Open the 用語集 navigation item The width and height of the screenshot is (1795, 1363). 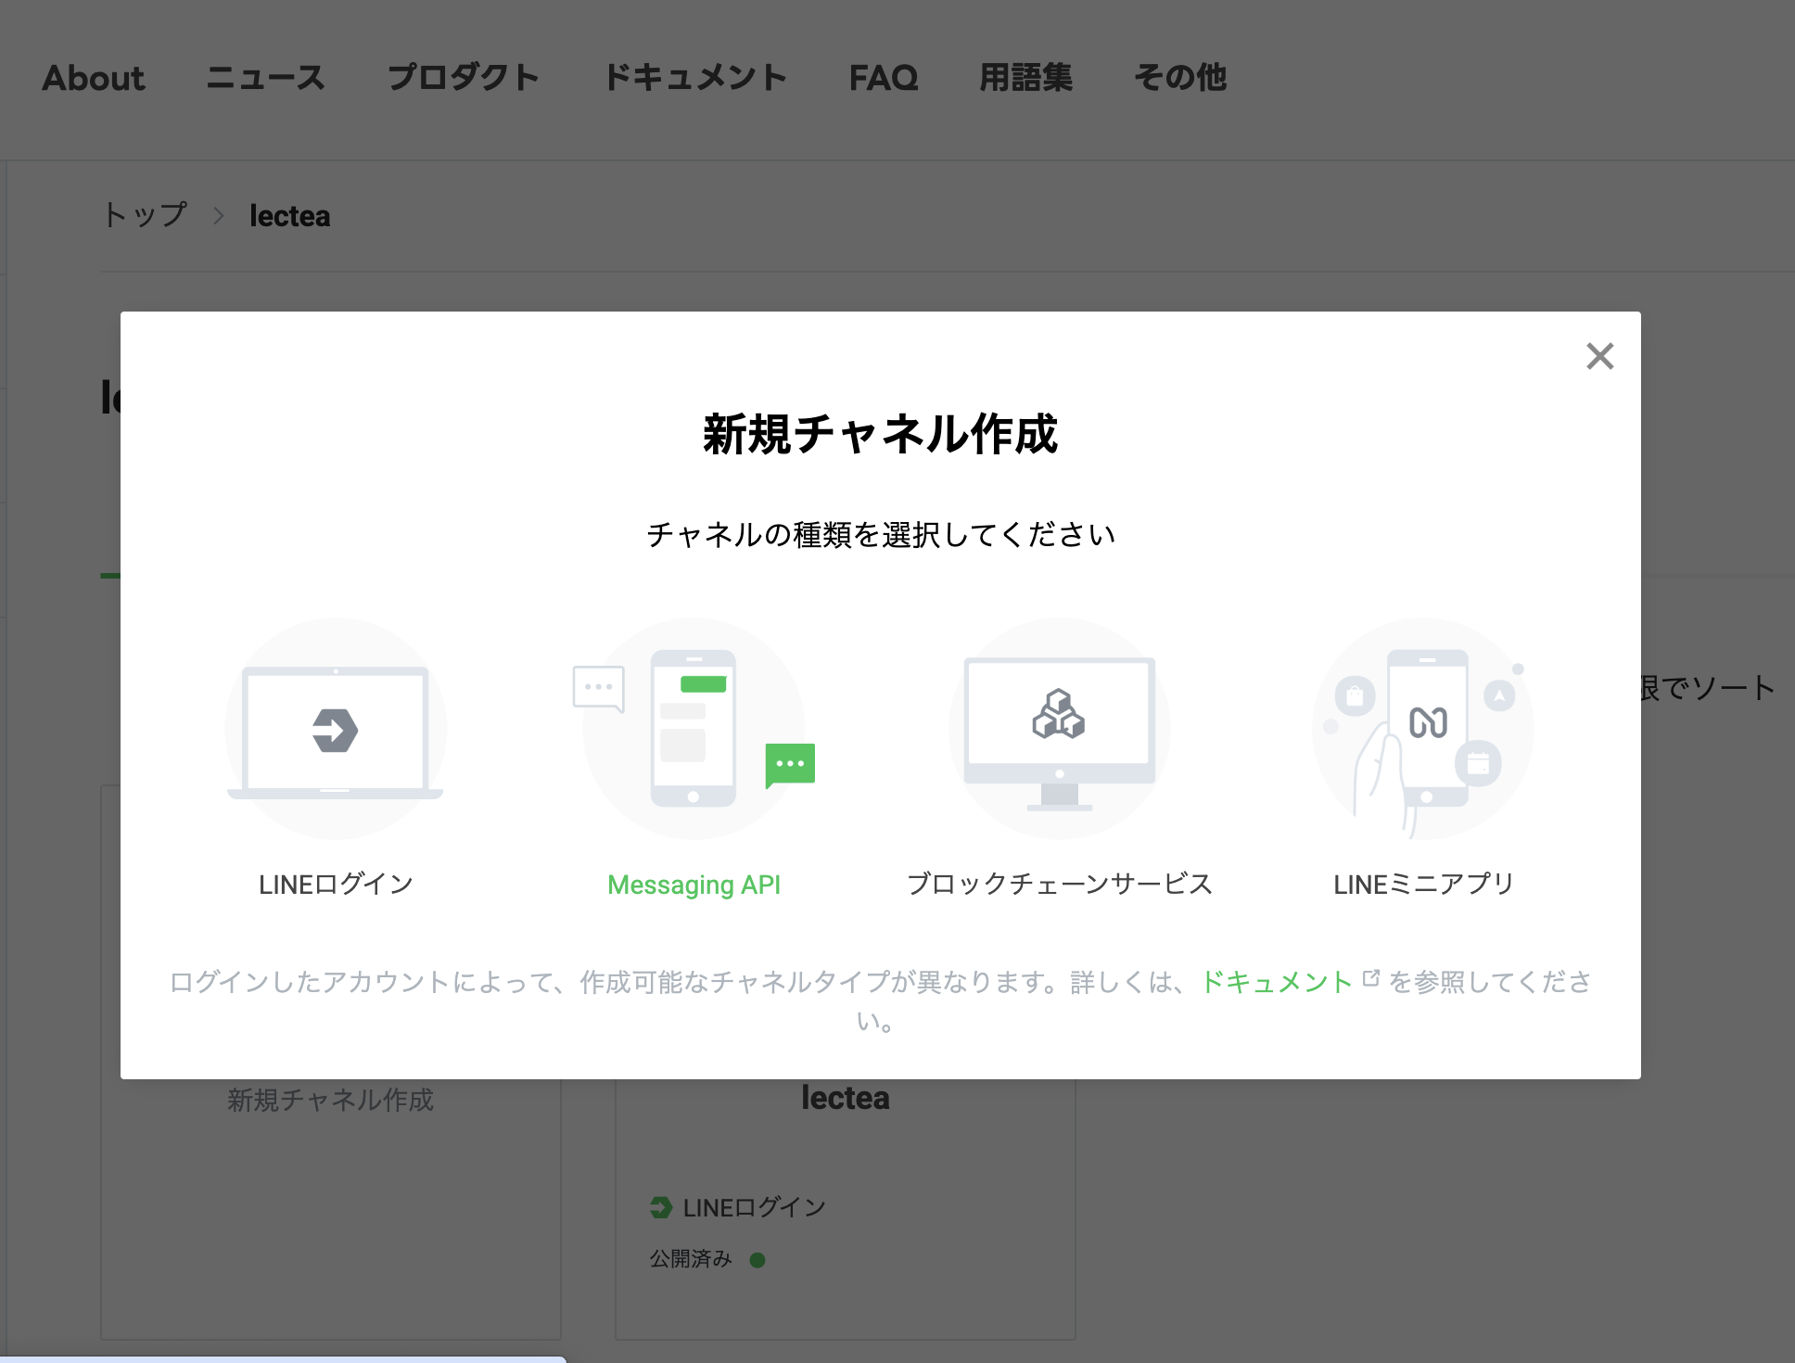tap(1026, 78)
